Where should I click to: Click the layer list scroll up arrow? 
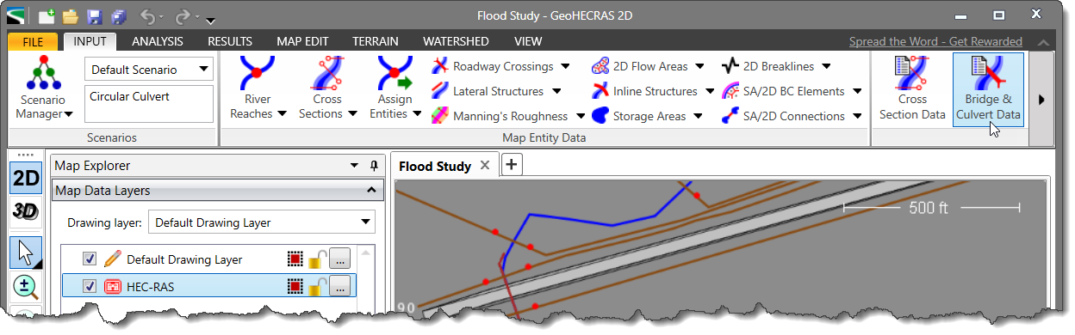[366, 254]
